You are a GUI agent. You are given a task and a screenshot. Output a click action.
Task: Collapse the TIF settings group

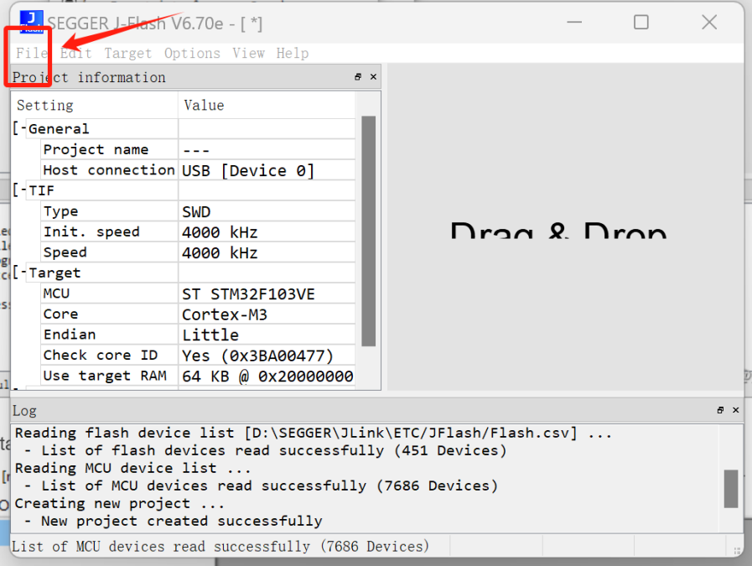[19, 190]
